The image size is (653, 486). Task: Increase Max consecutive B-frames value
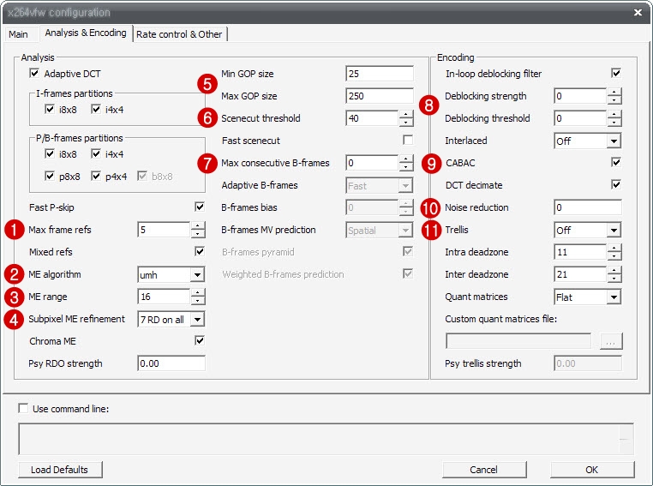(x=406, y=159)
